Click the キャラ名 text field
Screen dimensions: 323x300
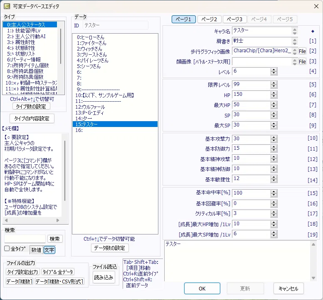point(262,31)
